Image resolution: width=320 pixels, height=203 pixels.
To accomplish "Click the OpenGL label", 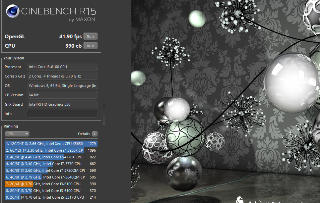I will [15, 37].
